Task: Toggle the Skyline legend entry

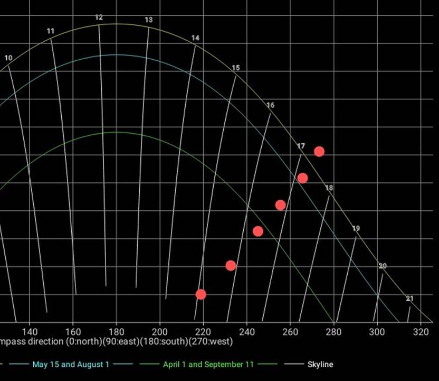Action: click(x=320, y=364)
